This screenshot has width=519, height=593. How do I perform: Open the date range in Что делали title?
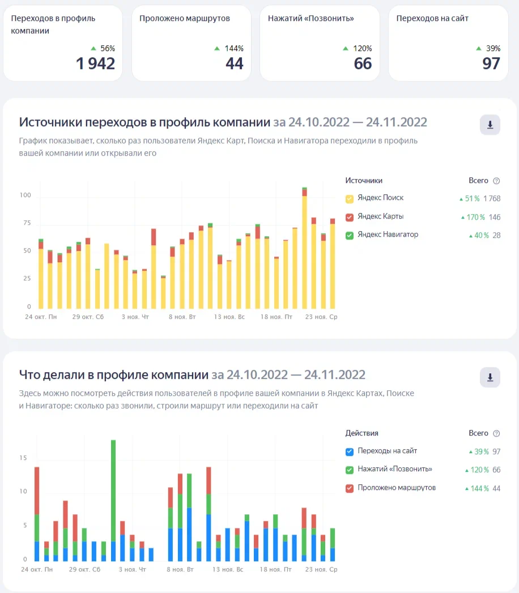pyautogui.click(x=288, y=375)
